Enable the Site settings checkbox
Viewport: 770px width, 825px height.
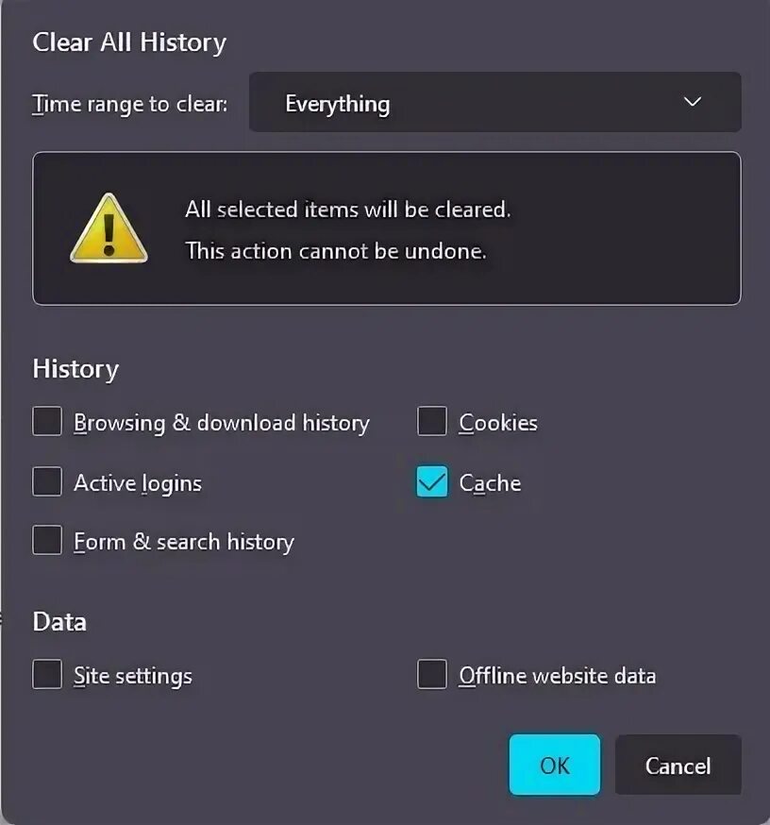47,675
